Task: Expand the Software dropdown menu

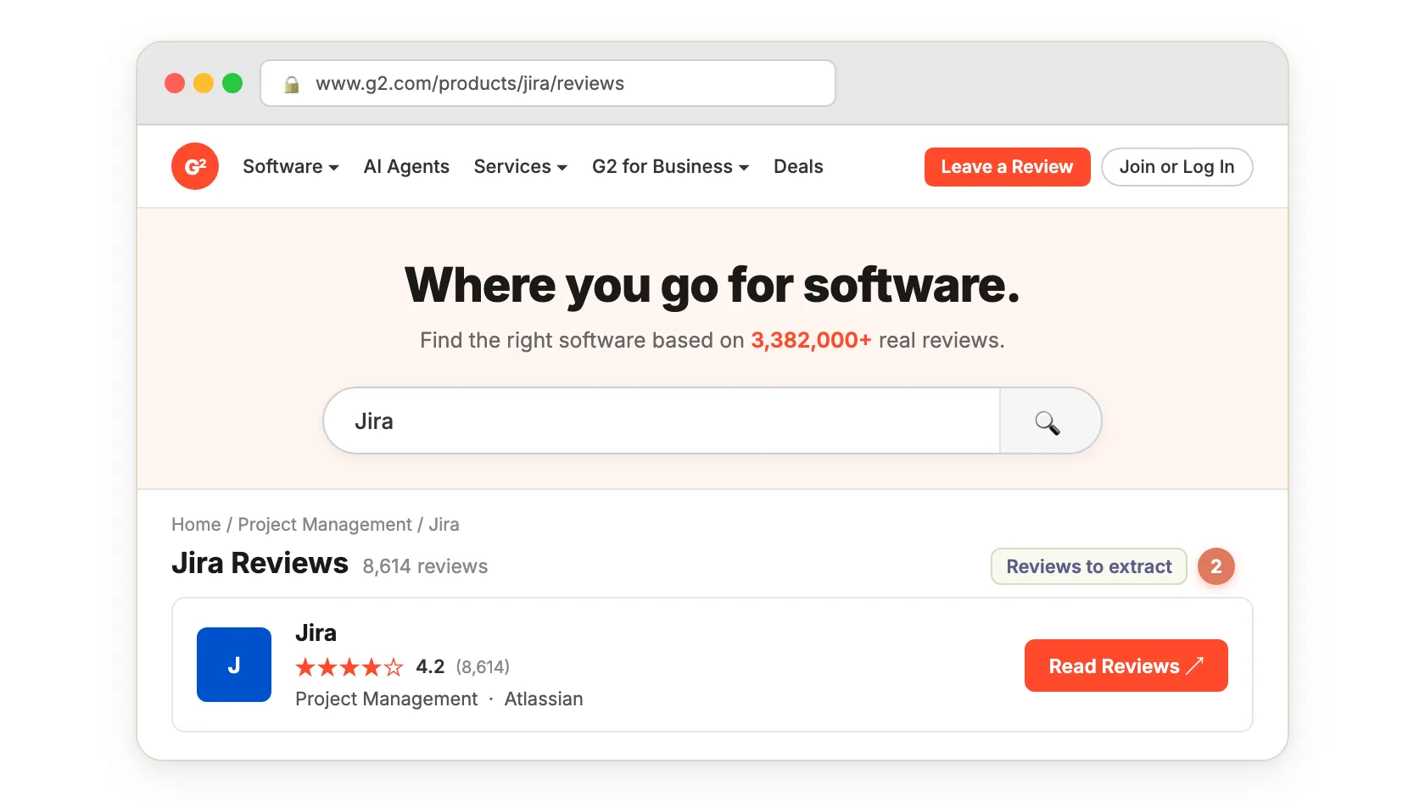Action: pyautogui.click(x=290, y=167)
